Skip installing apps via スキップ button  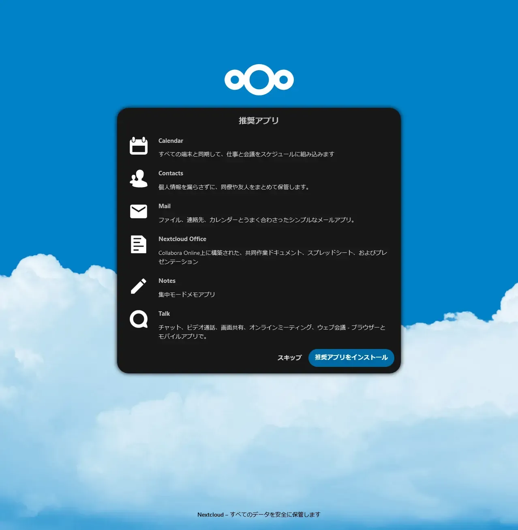click(289, 358)
